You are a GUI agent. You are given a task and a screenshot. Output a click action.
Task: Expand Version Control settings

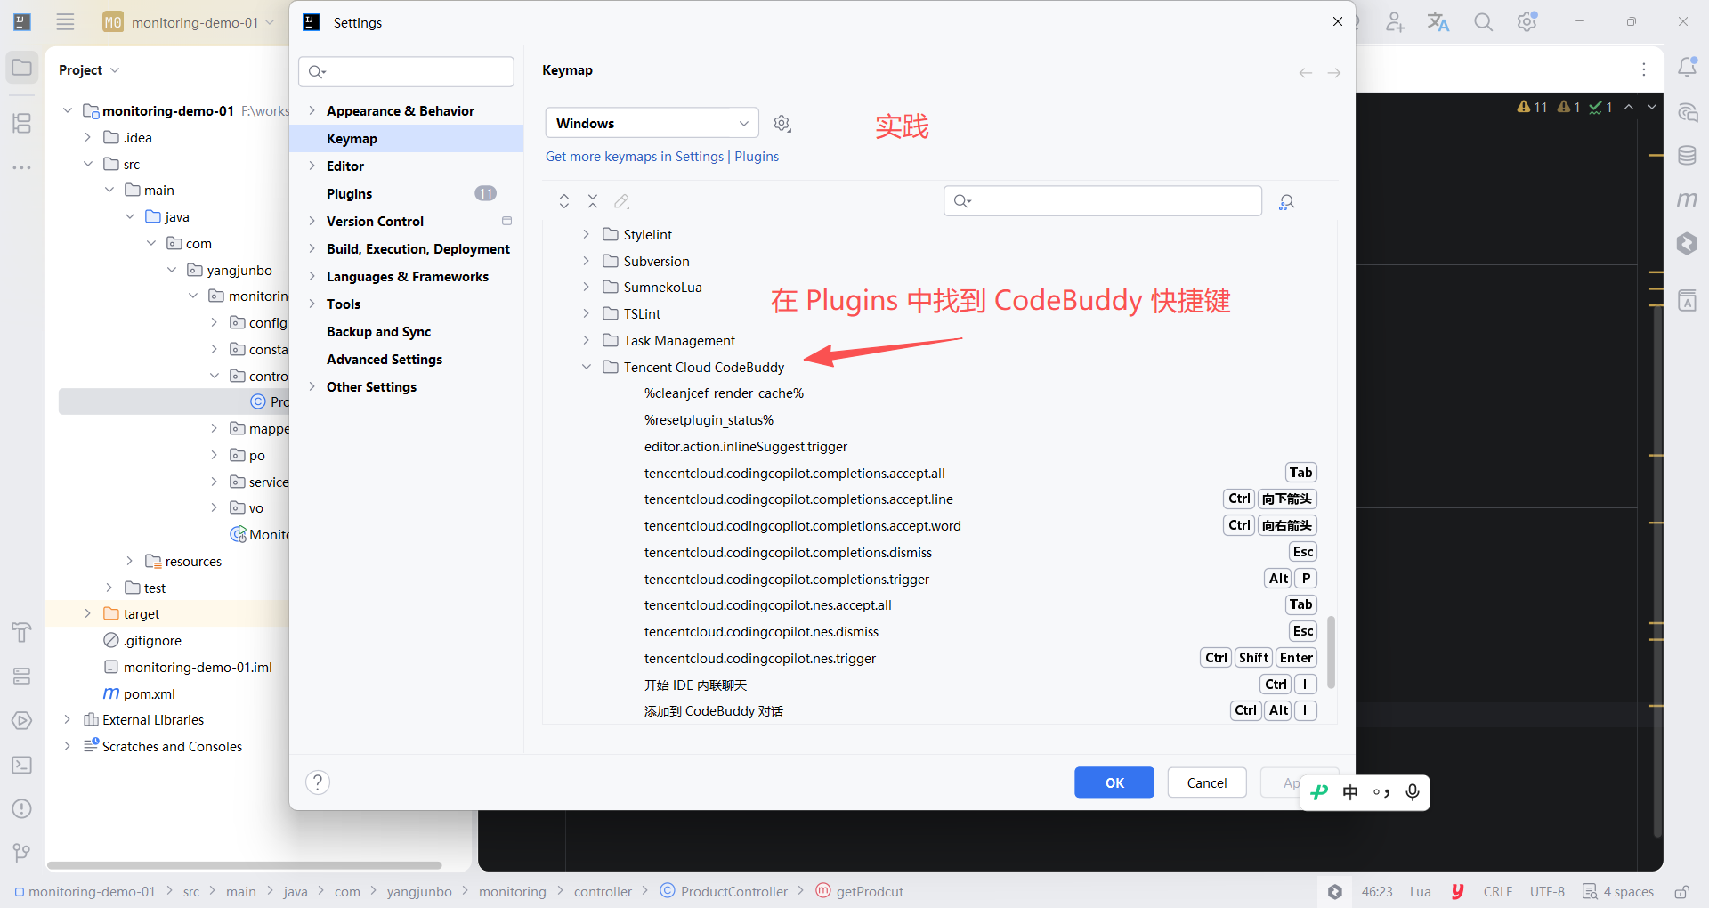pos(312,221)
